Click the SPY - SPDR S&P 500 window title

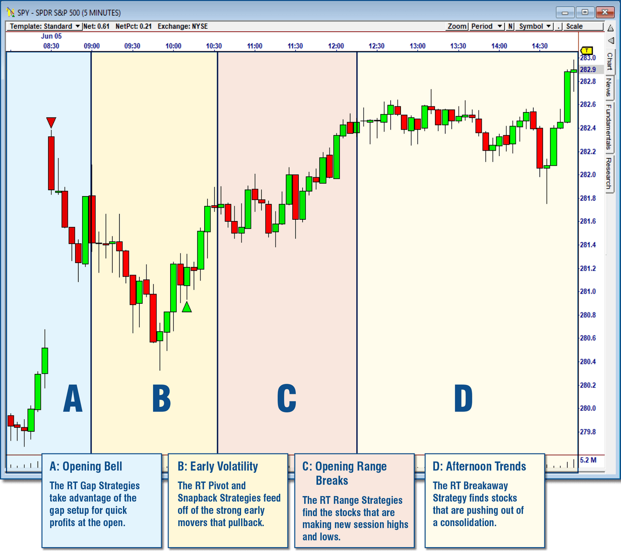point(69,12)
